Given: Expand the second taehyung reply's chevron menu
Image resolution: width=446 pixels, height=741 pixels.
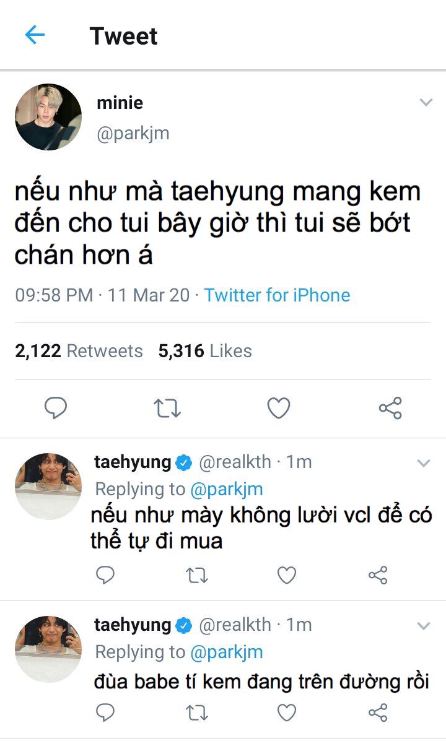Looking at the screenshot, I should coord(424,626).
